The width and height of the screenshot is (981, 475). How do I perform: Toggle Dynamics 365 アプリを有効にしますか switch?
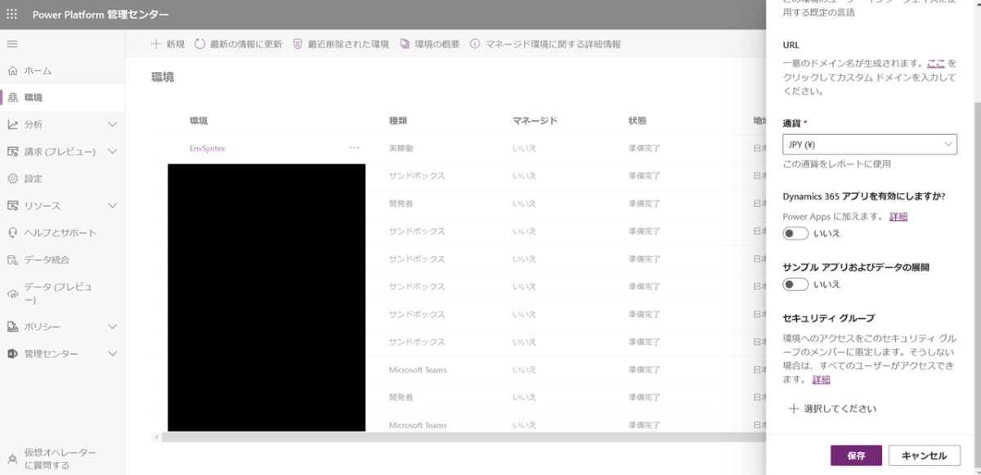click(795, 234)
